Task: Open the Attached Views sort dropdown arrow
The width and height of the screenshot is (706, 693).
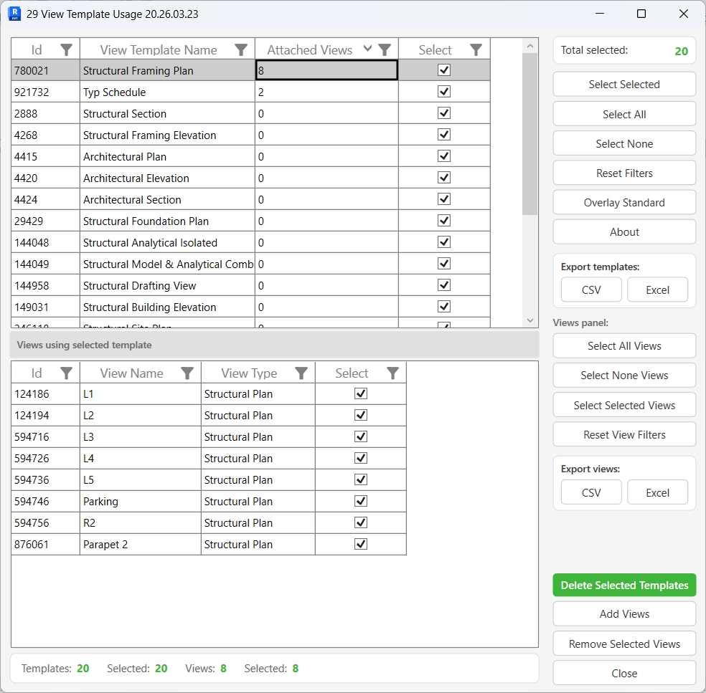Action: tap(367, 49)
